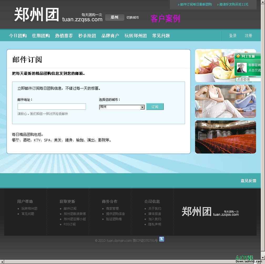
Task: Click the 订阅 subscribe button
Action: [x=155, y=107]
